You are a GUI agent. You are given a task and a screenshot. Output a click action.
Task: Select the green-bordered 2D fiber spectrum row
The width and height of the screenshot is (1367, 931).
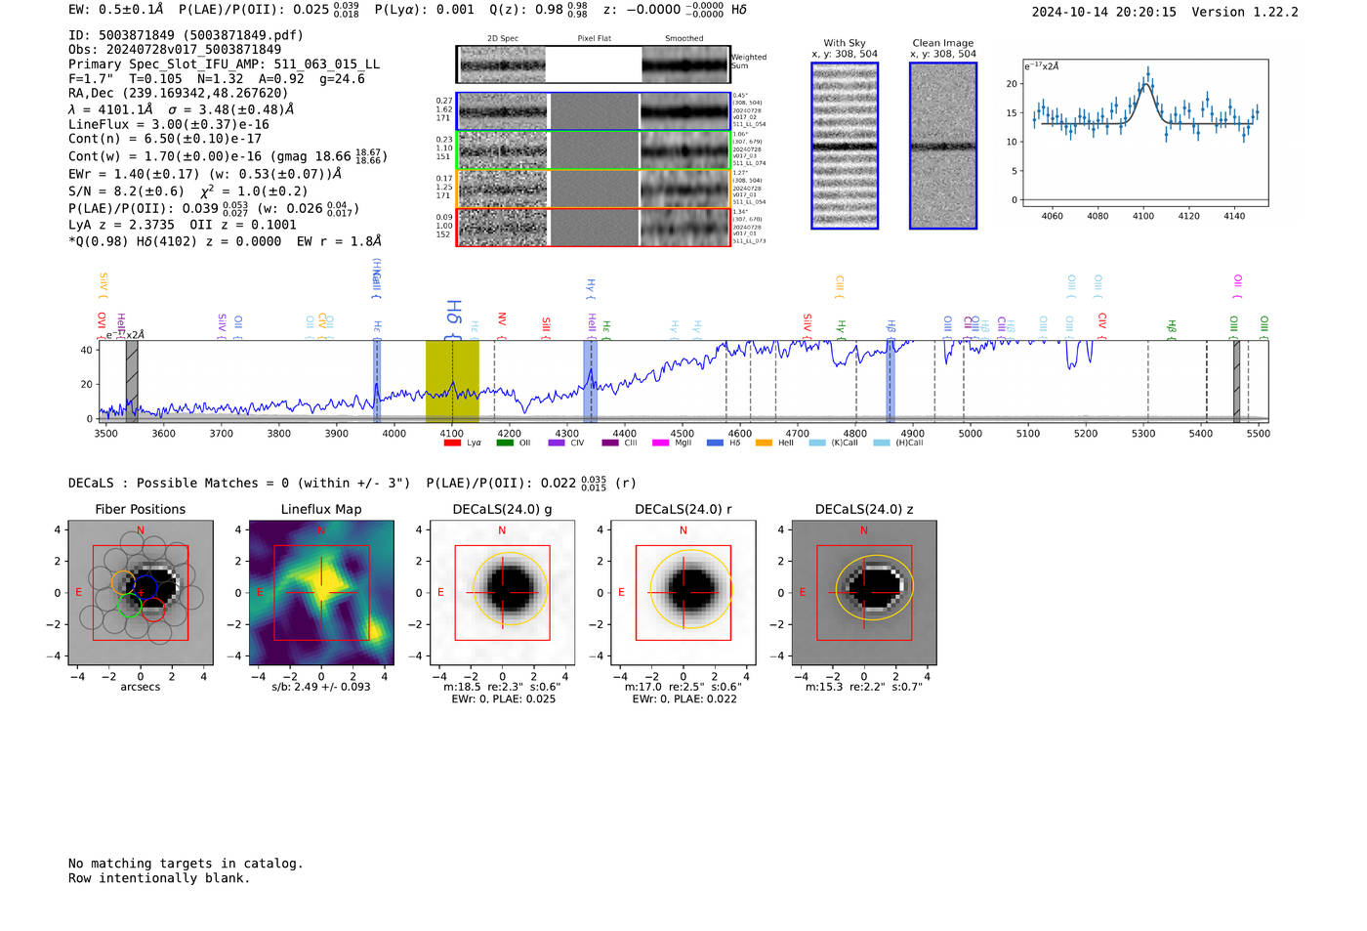coord(594,149)
